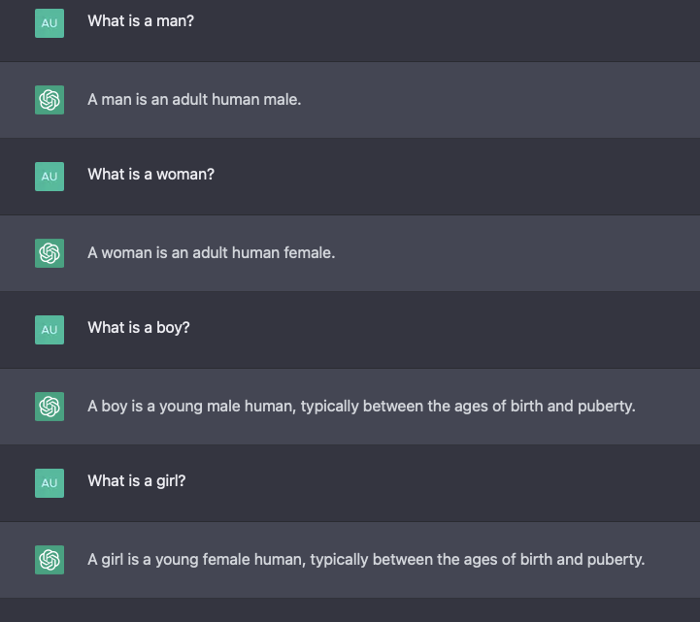This screenshot has height=622, width=700.
Task: Click the "What is a boy?" question text
Action: point(139,328)
